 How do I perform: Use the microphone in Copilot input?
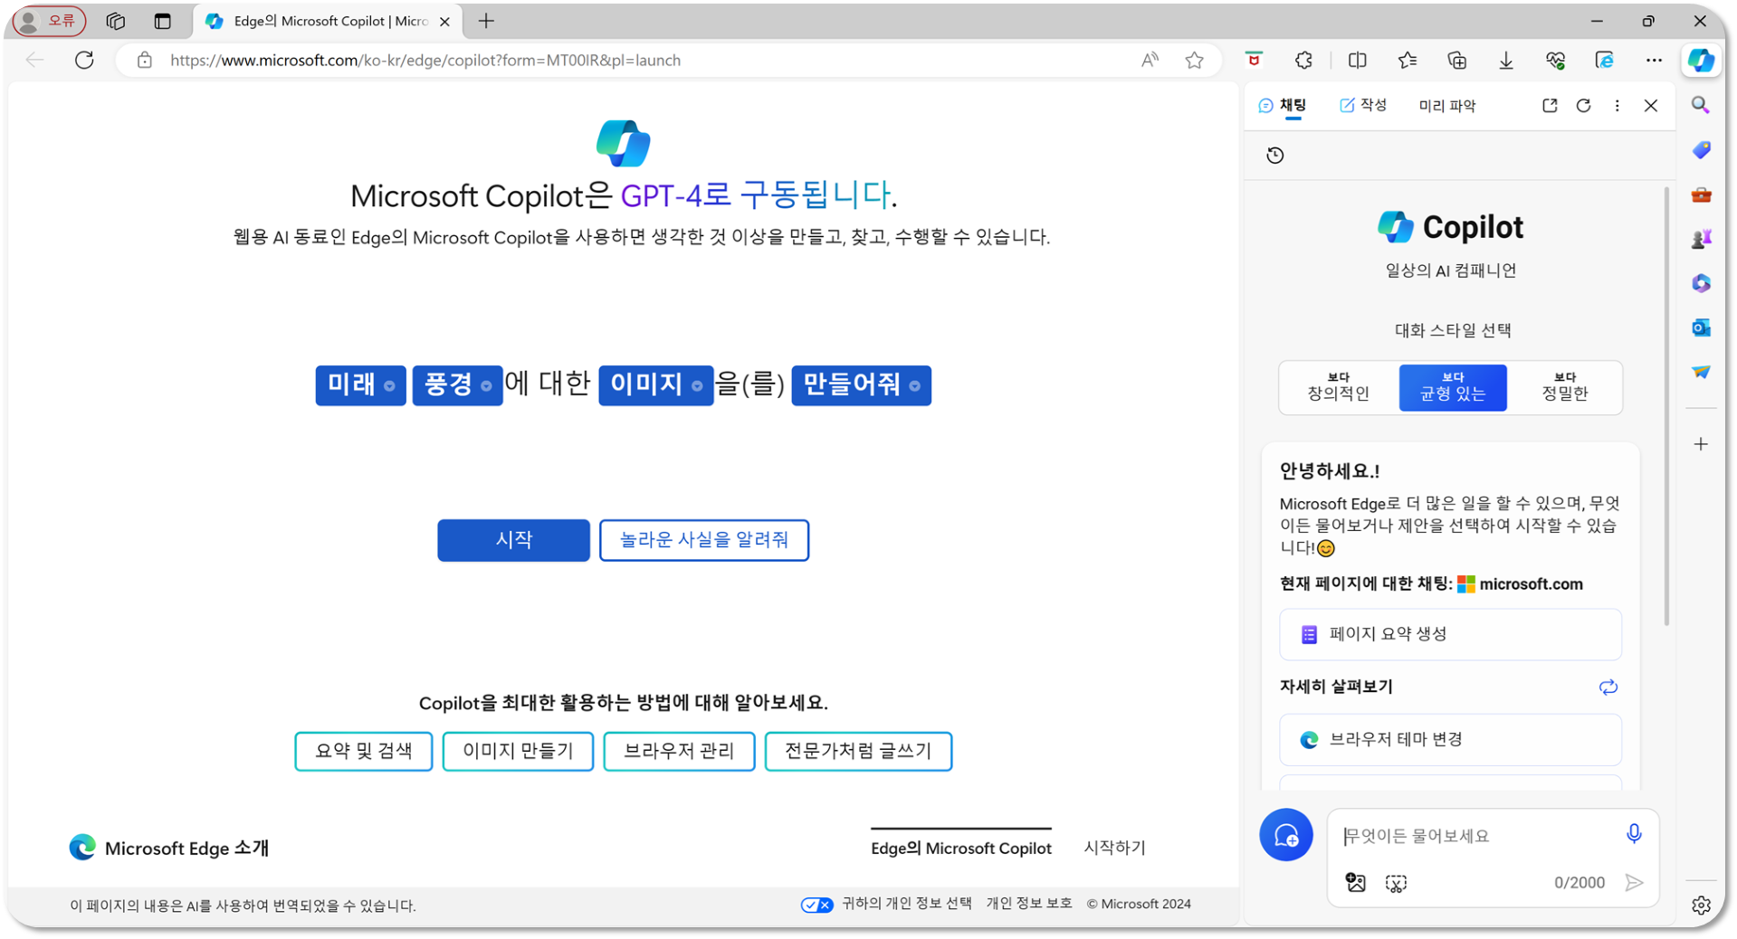click(x=1634, y=834)
